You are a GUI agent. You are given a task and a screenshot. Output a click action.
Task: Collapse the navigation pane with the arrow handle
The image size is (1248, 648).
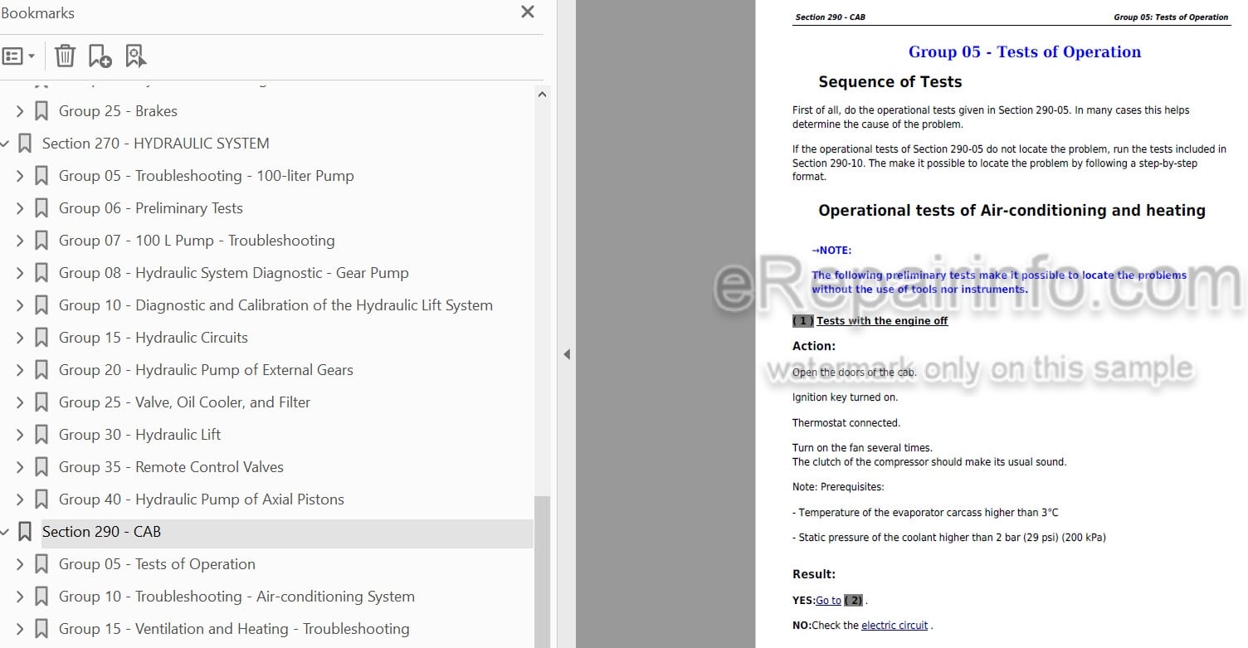coord(567,354)
